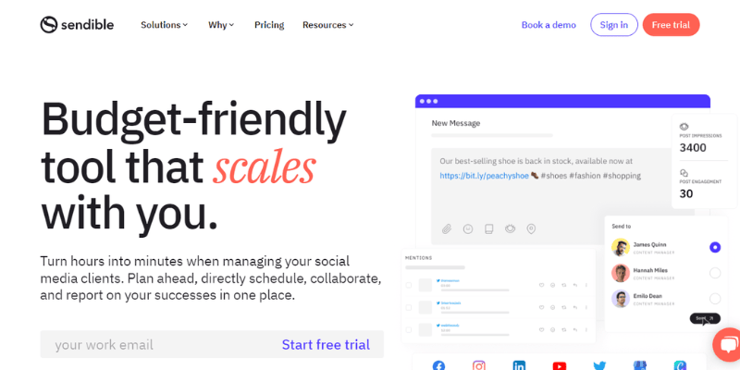
Task: Click the Twitter bird icon
Action: pos(599,365)
